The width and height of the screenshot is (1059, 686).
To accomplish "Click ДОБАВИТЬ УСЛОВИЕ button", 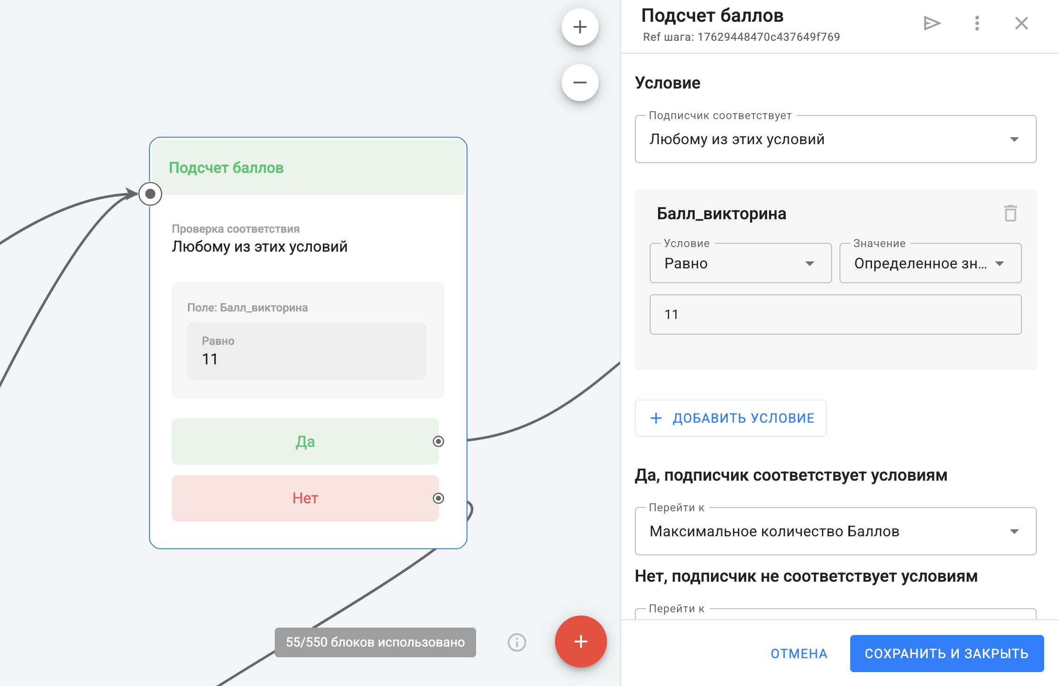I will click(x=731, y=418).
